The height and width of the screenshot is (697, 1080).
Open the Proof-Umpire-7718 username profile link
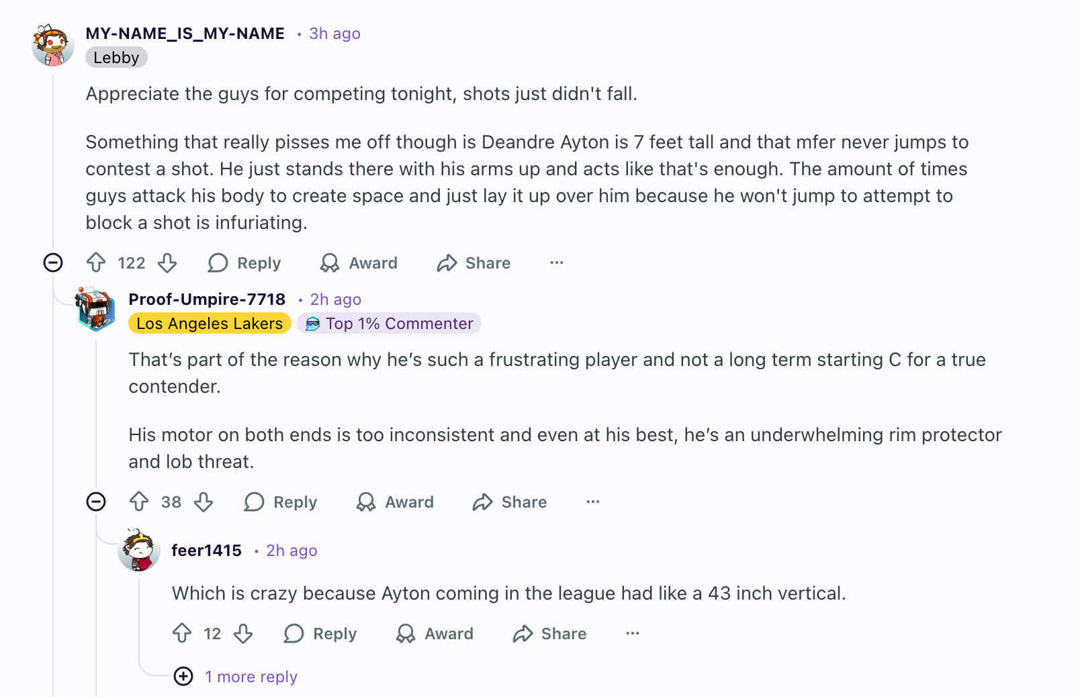pyautogui.click(x=207, y=299)
